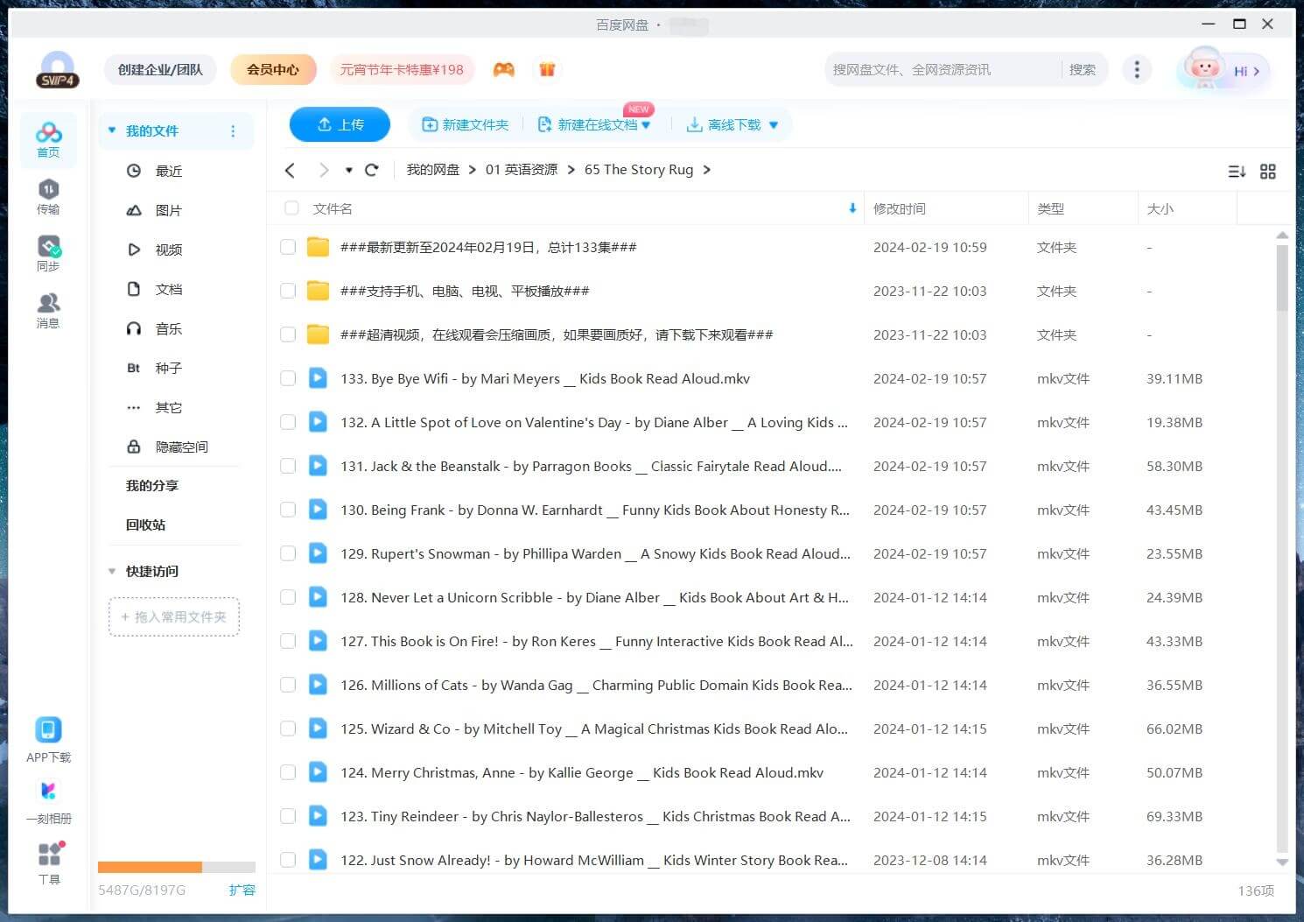Image resolution: width=1304 pixels, height=922 pixels.
Task: Click the 上传 upload button
Action: [x=340, y=125]
